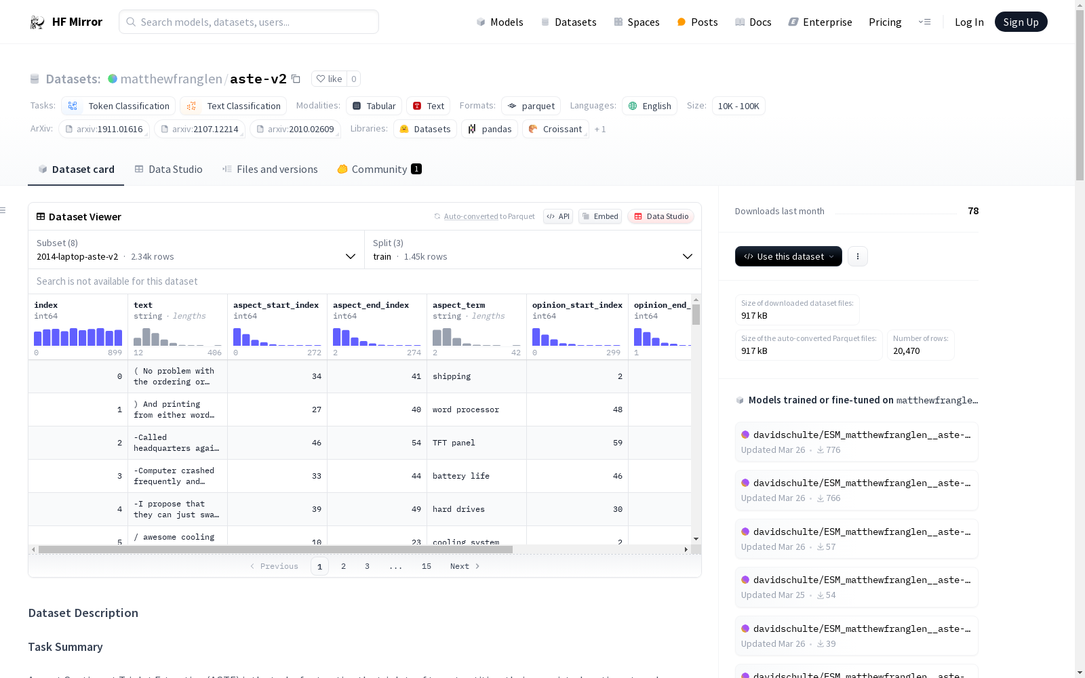Switch to the Data Studio tab

(168, 169)
